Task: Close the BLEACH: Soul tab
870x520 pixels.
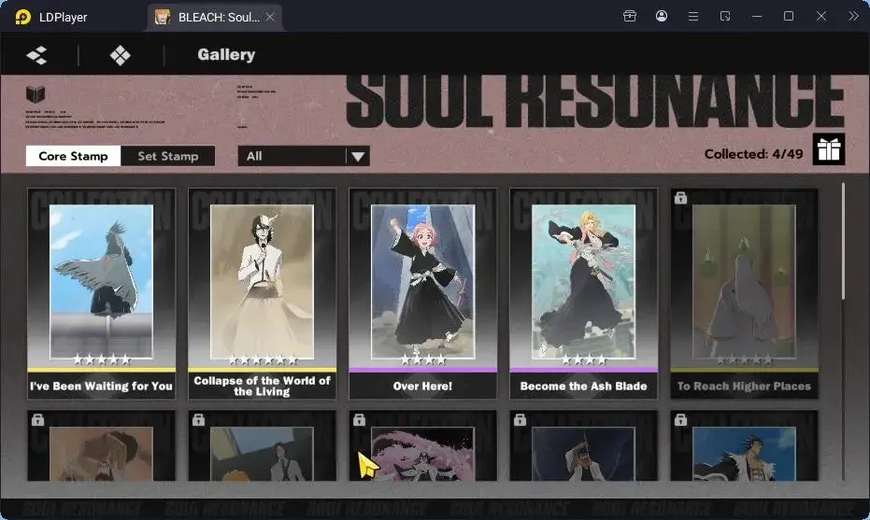Action: click(x=270, y=17)
